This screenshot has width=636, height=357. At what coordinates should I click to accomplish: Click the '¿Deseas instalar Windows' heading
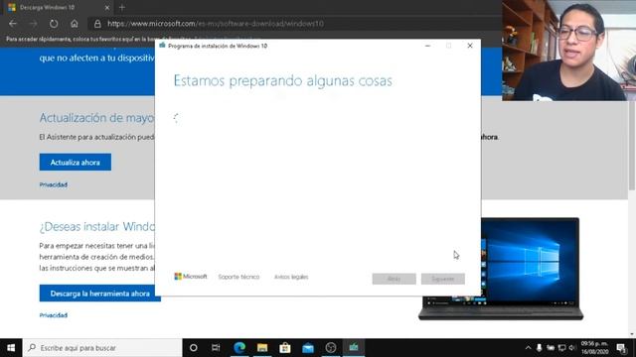pos(97,226)
